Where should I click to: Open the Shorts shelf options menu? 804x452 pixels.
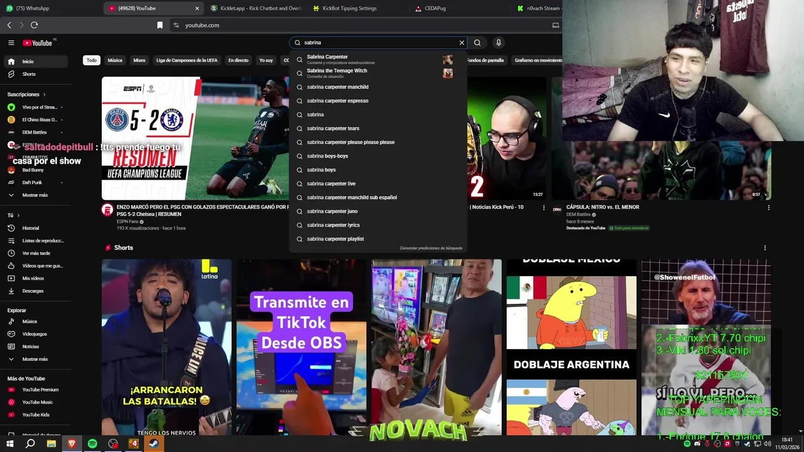click(764, 248)
